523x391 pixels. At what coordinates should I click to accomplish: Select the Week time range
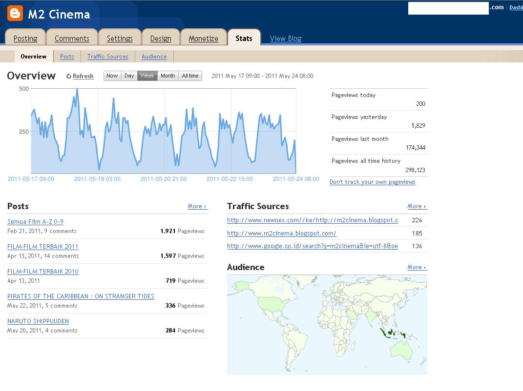pos(147,76)
